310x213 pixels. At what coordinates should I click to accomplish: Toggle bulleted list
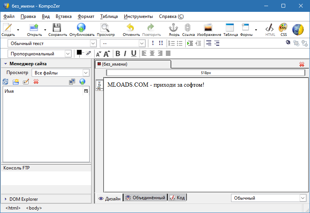(x=180, y=43)
